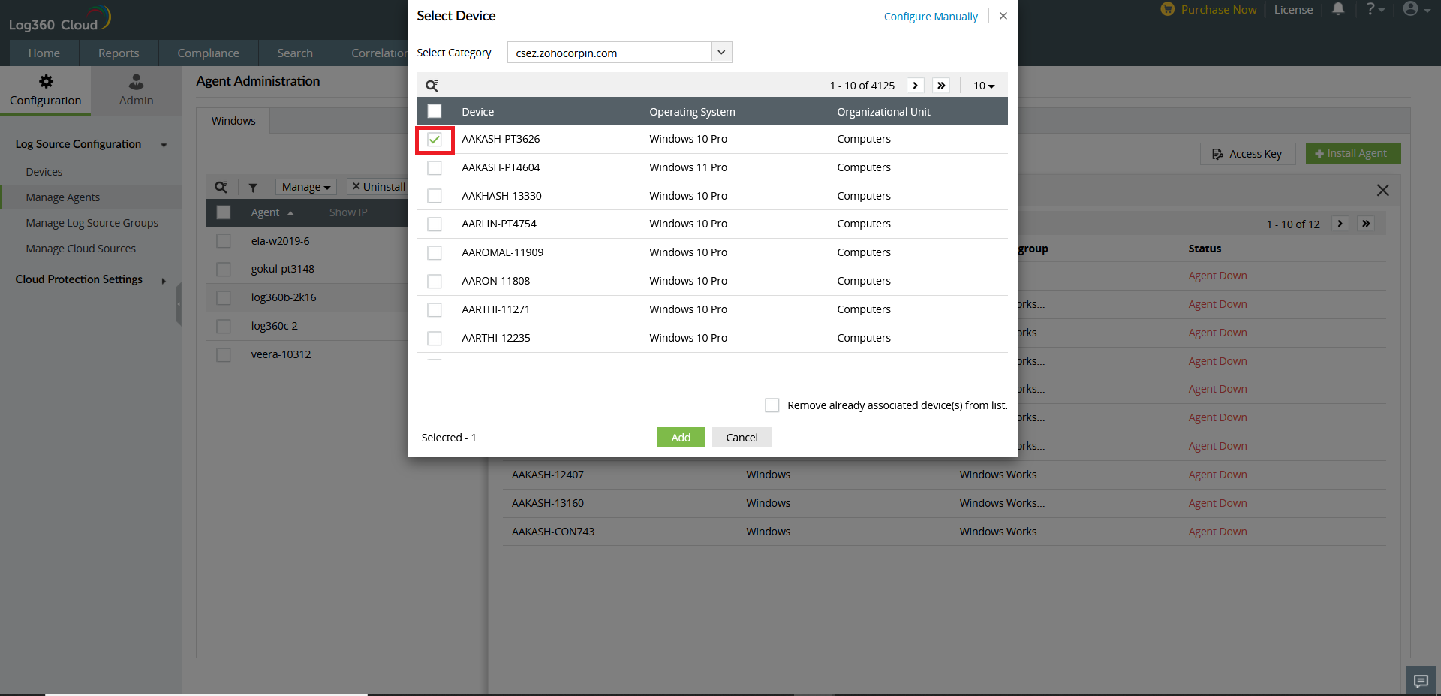The height and width of the screenshot is (696, 1441).
Task: Open the notifications bell
Action: coord(1338,9)
